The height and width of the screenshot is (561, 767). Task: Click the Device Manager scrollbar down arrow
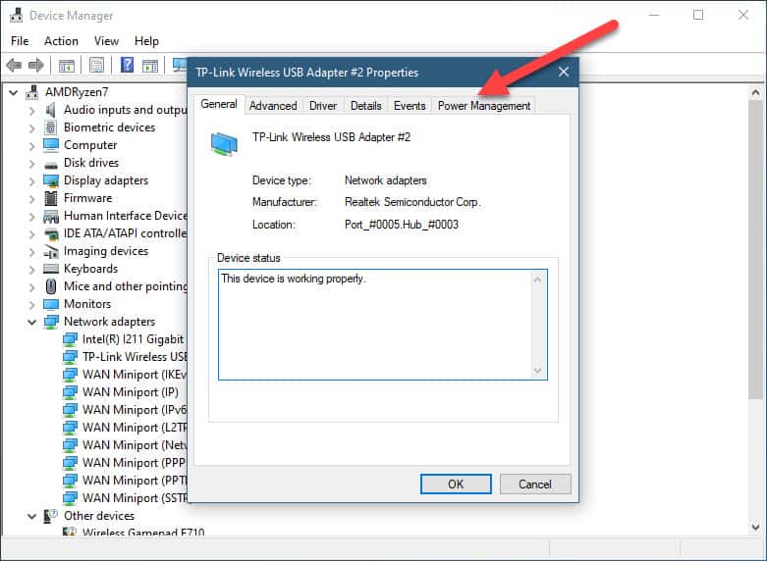click(756, 527)
